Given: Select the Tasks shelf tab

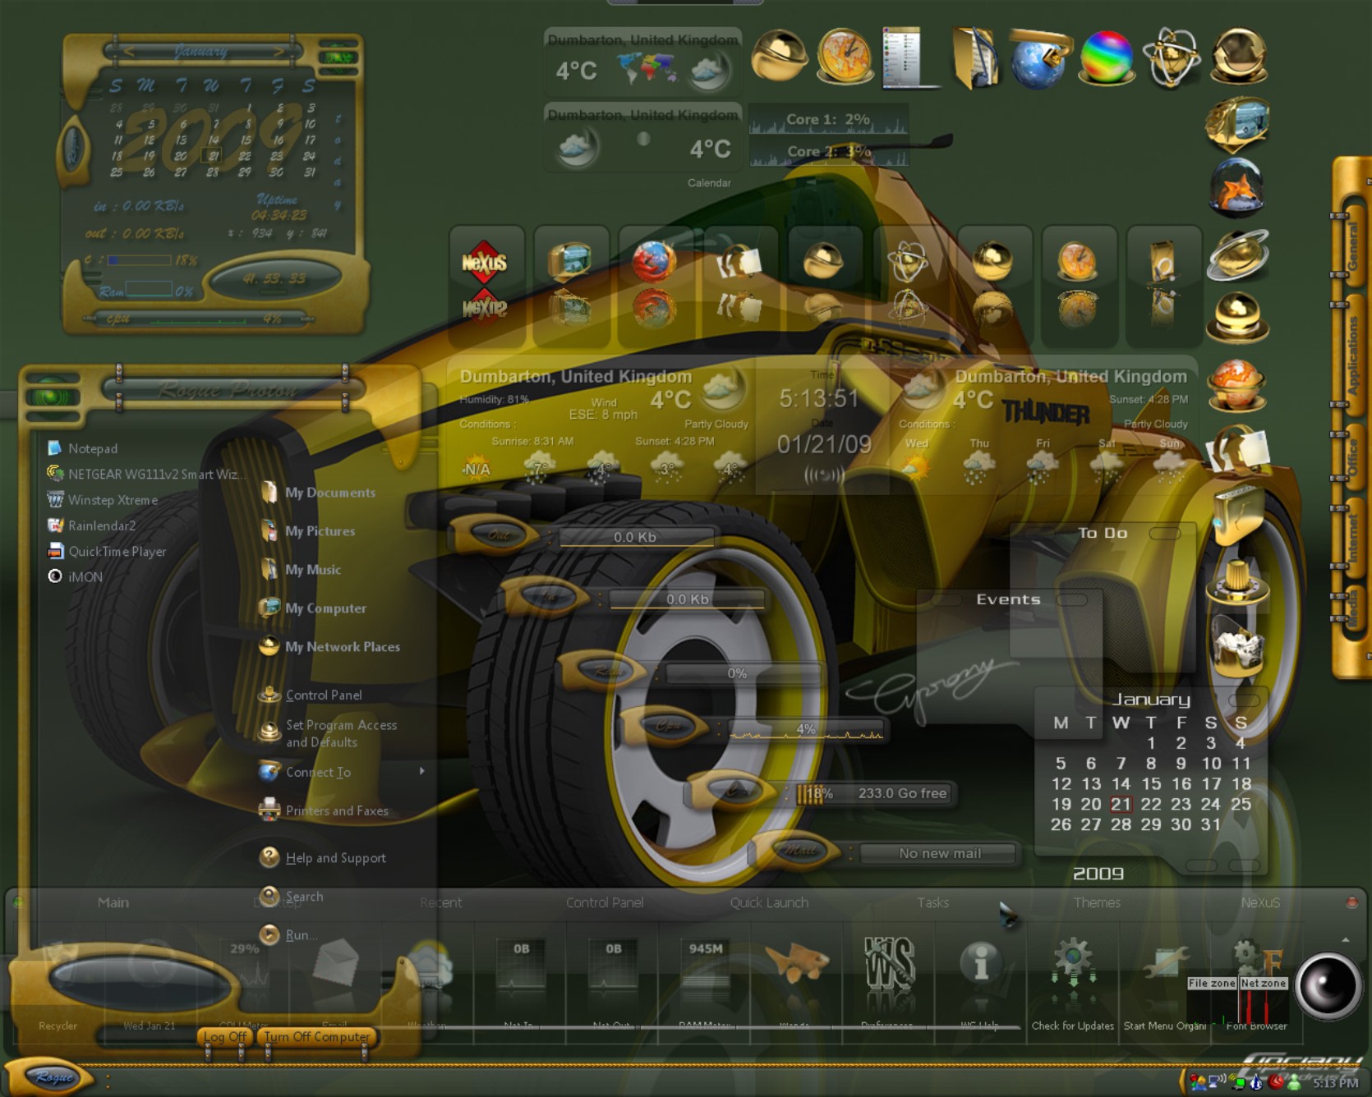Looking at the screenshot, I should click(x=932, y=902).
